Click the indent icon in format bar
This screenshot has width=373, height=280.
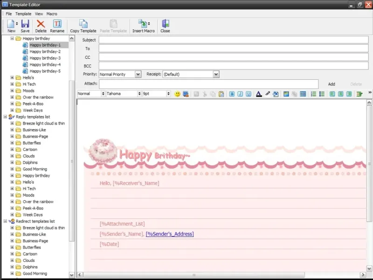pyautogui.click(x=359, y=94)
